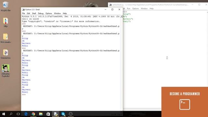
Task: Open taskbar search magnifier
Action: (11, 114)
